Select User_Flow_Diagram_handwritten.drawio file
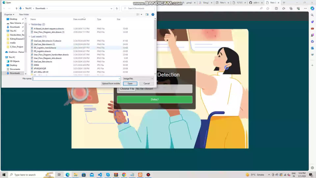The image size is (316, 178). (x=51, y=55)
